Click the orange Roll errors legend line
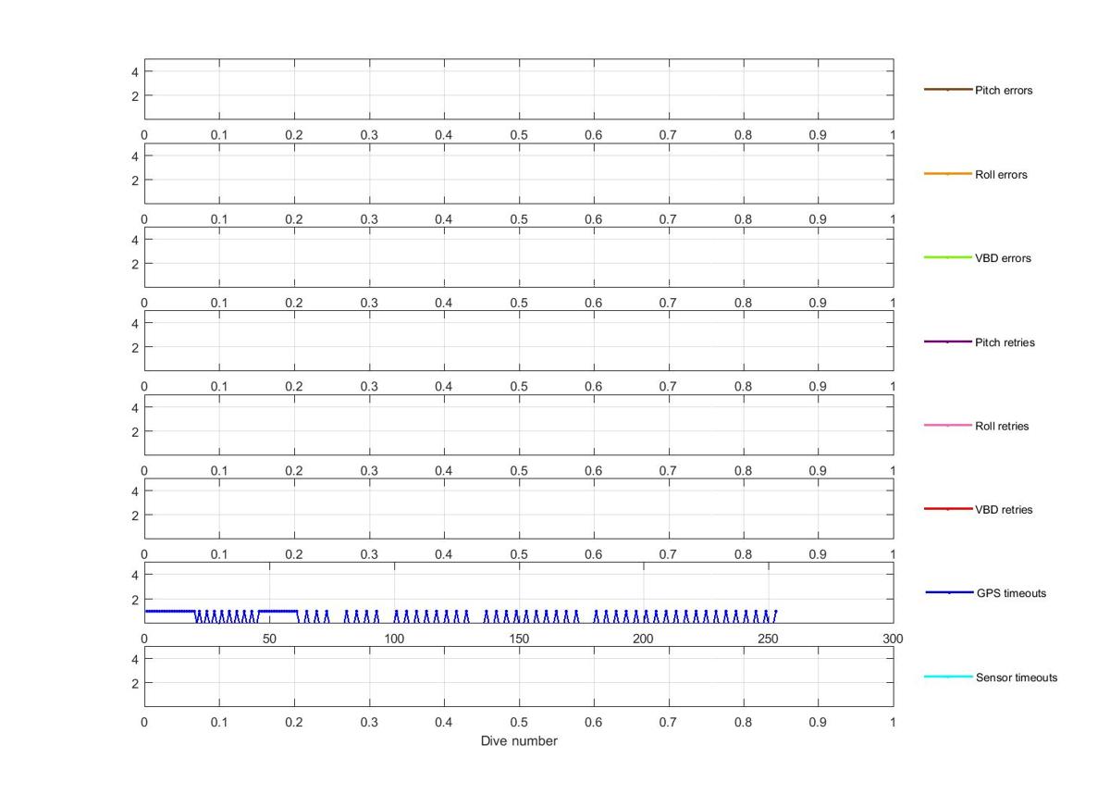This screenshot has height=795, width=1110. tap(948, 174)
